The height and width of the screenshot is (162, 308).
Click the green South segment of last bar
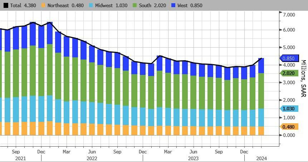pyautogui.click(x=261, y=91)
